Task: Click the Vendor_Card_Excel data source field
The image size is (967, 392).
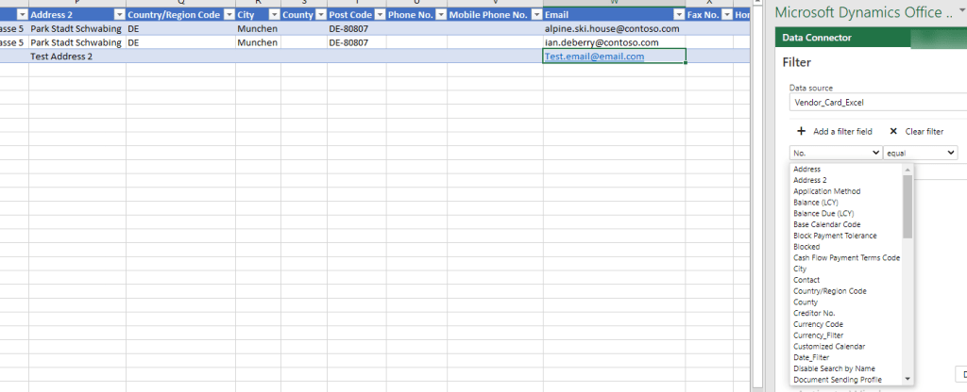Action: pyautogui.click(x=874, y=102)
